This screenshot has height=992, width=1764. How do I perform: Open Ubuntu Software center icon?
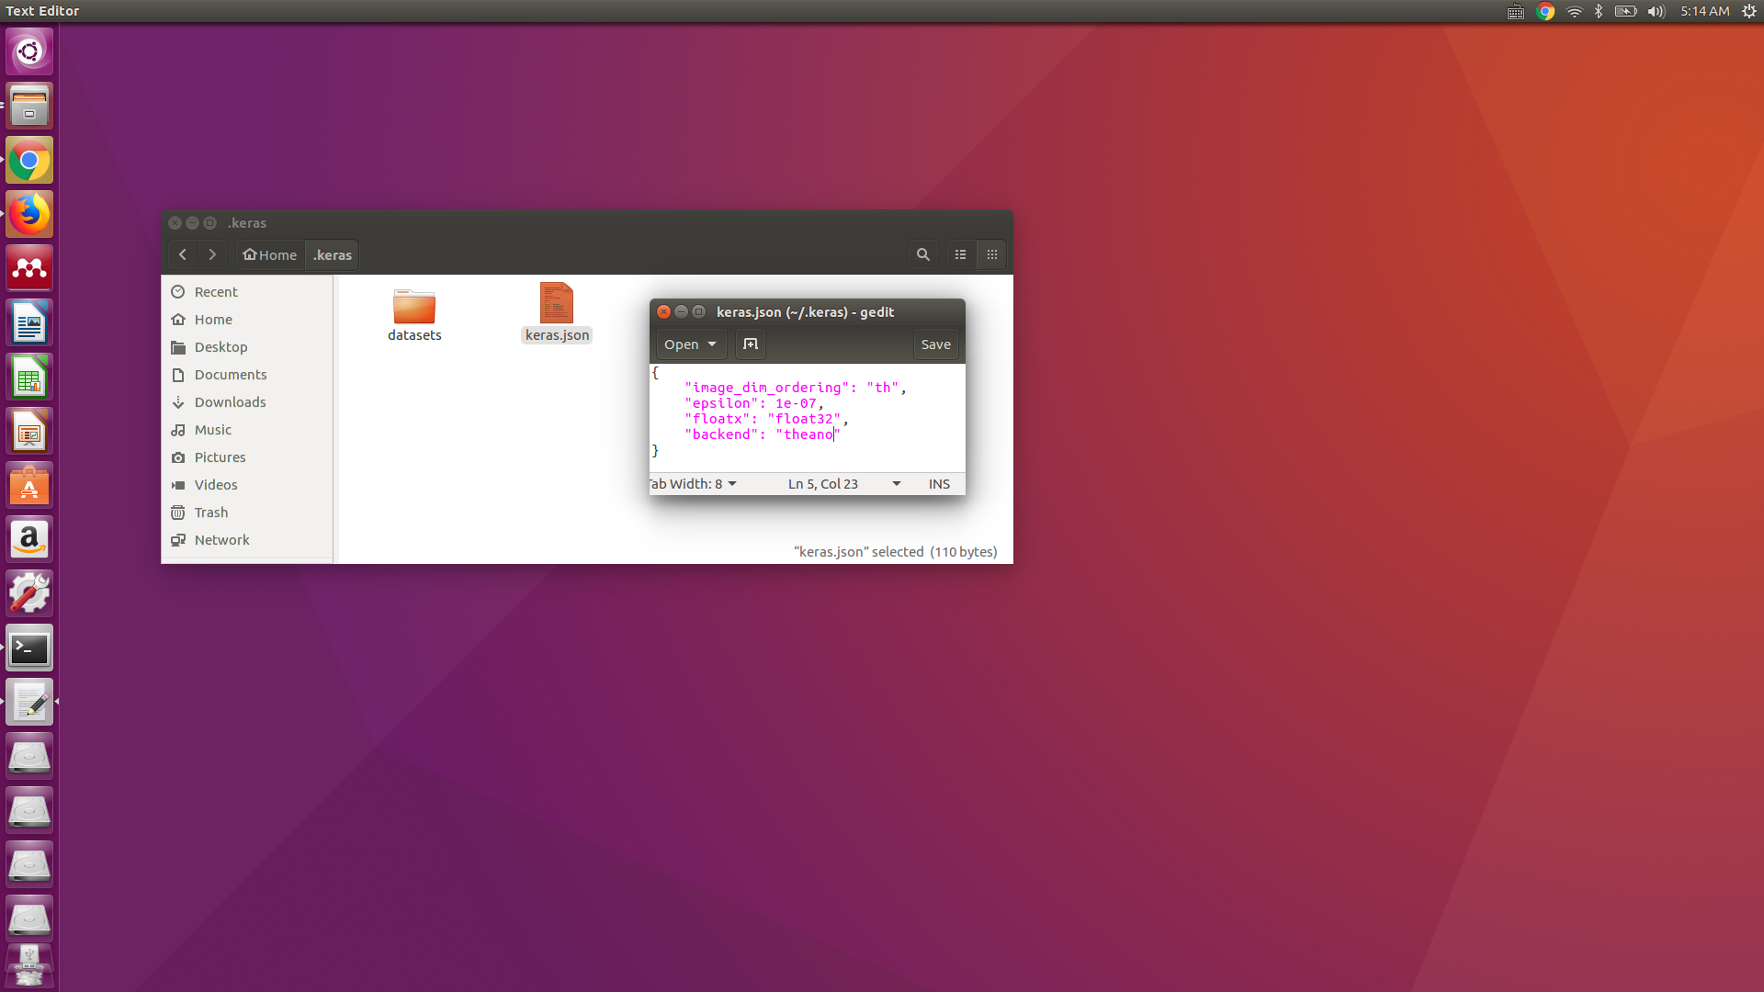(x=29, y=485)
